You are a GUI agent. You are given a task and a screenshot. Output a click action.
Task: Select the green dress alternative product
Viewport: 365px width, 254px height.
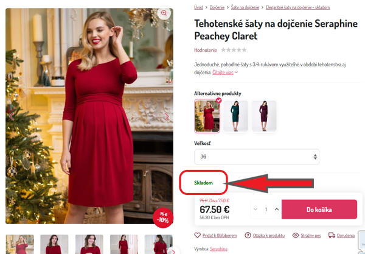coord(235,116)
